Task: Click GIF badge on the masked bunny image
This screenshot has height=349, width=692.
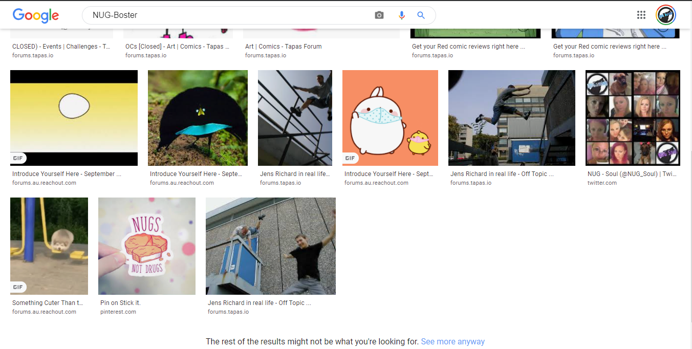Action: [350, 158]
